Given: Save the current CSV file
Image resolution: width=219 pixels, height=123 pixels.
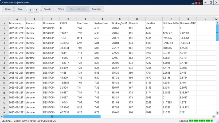Looking at the screenshot, I should coord(20,9).
